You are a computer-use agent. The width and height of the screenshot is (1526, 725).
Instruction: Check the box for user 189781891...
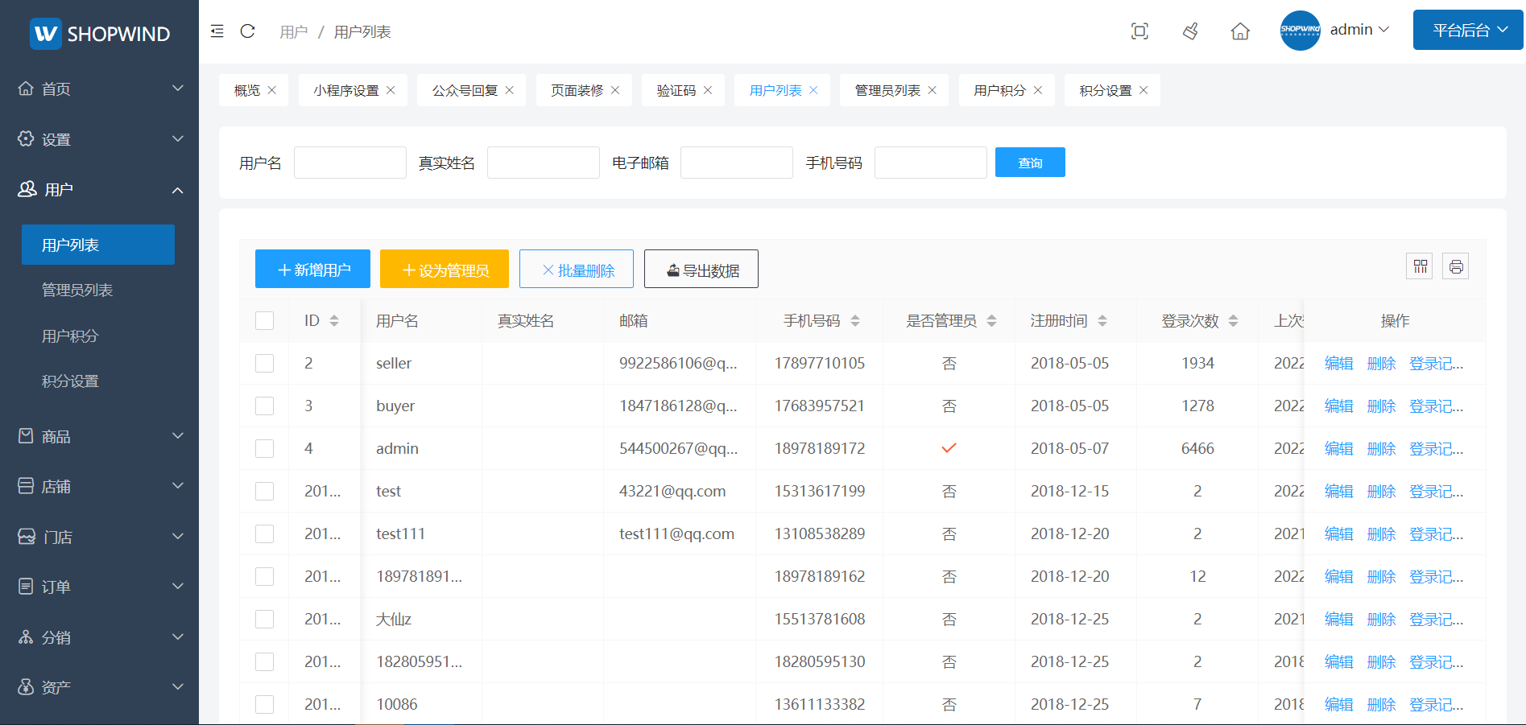(x=264, y=577)
